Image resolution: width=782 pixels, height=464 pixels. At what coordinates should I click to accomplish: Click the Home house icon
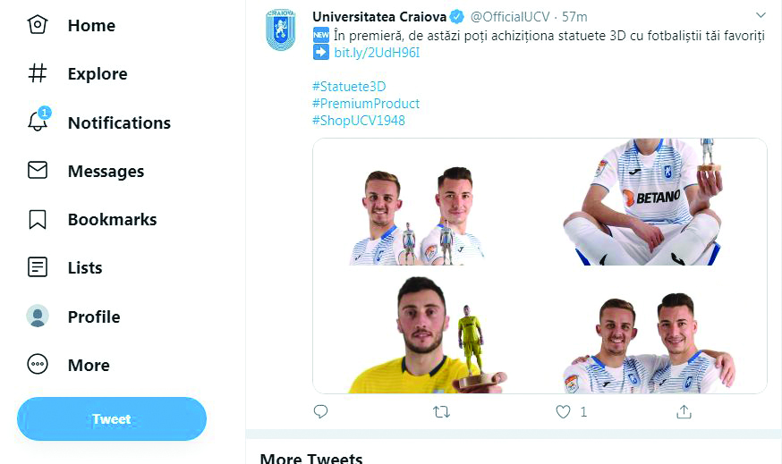point(38,25)
